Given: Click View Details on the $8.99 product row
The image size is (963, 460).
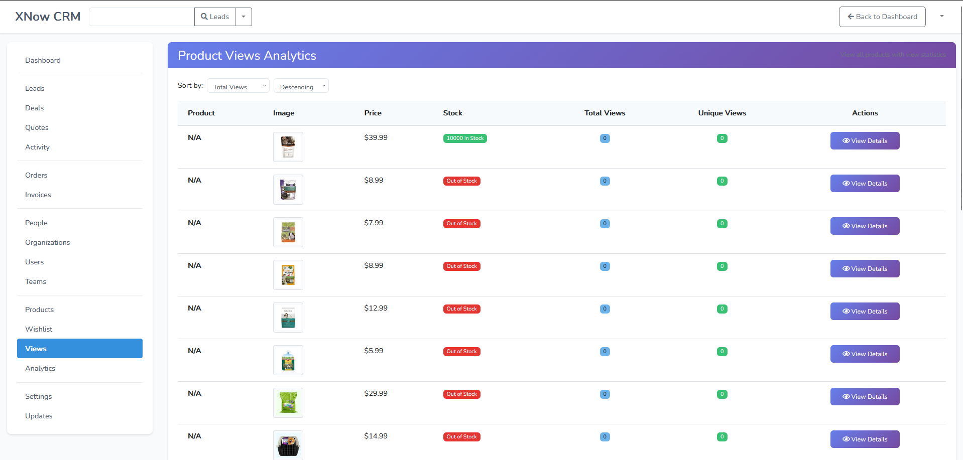Looking at the screenshot, I should click(864, 183).
